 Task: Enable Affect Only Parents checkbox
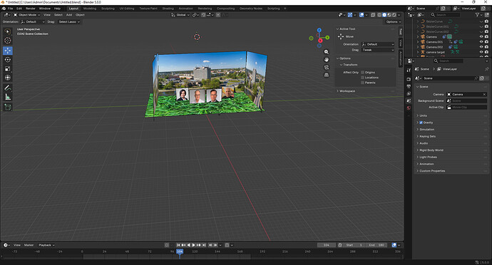(x=362, y=83)
